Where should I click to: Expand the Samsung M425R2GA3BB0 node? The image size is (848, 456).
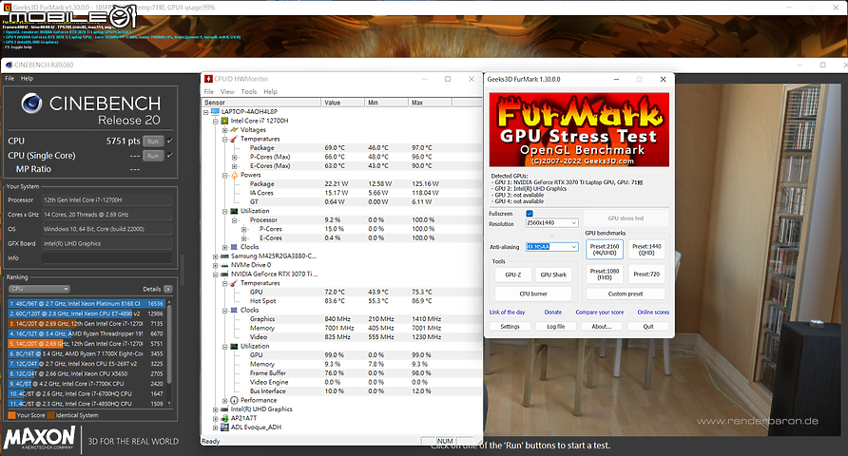point(215,256)
